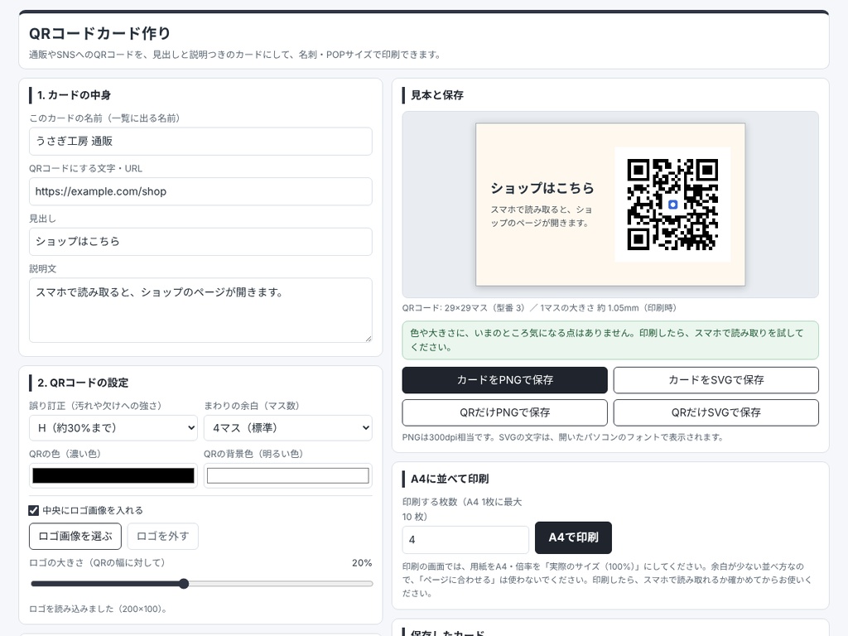Click the QRだけSVGで保存 button

coord(716,412)
